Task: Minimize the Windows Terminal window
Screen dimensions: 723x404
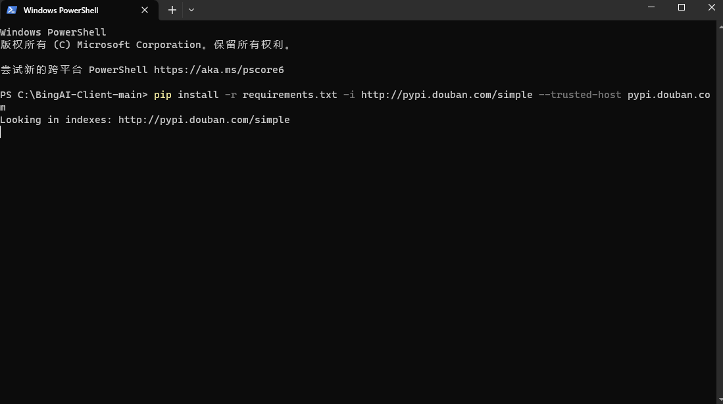Action: (651, 7)
